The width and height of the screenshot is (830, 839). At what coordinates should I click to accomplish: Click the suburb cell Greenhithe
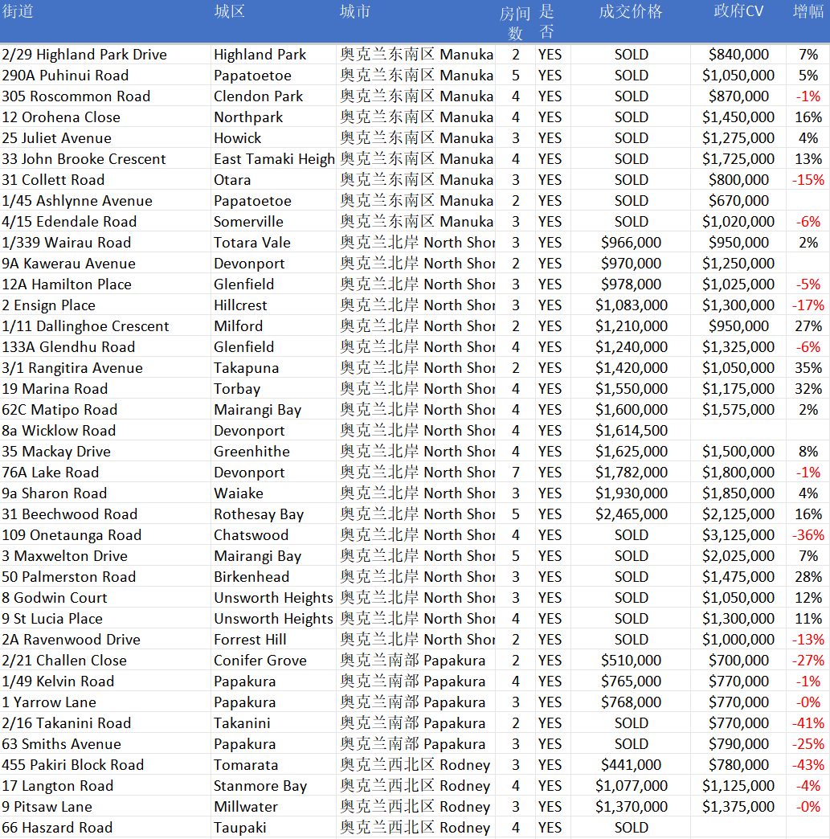coord(251,451)
